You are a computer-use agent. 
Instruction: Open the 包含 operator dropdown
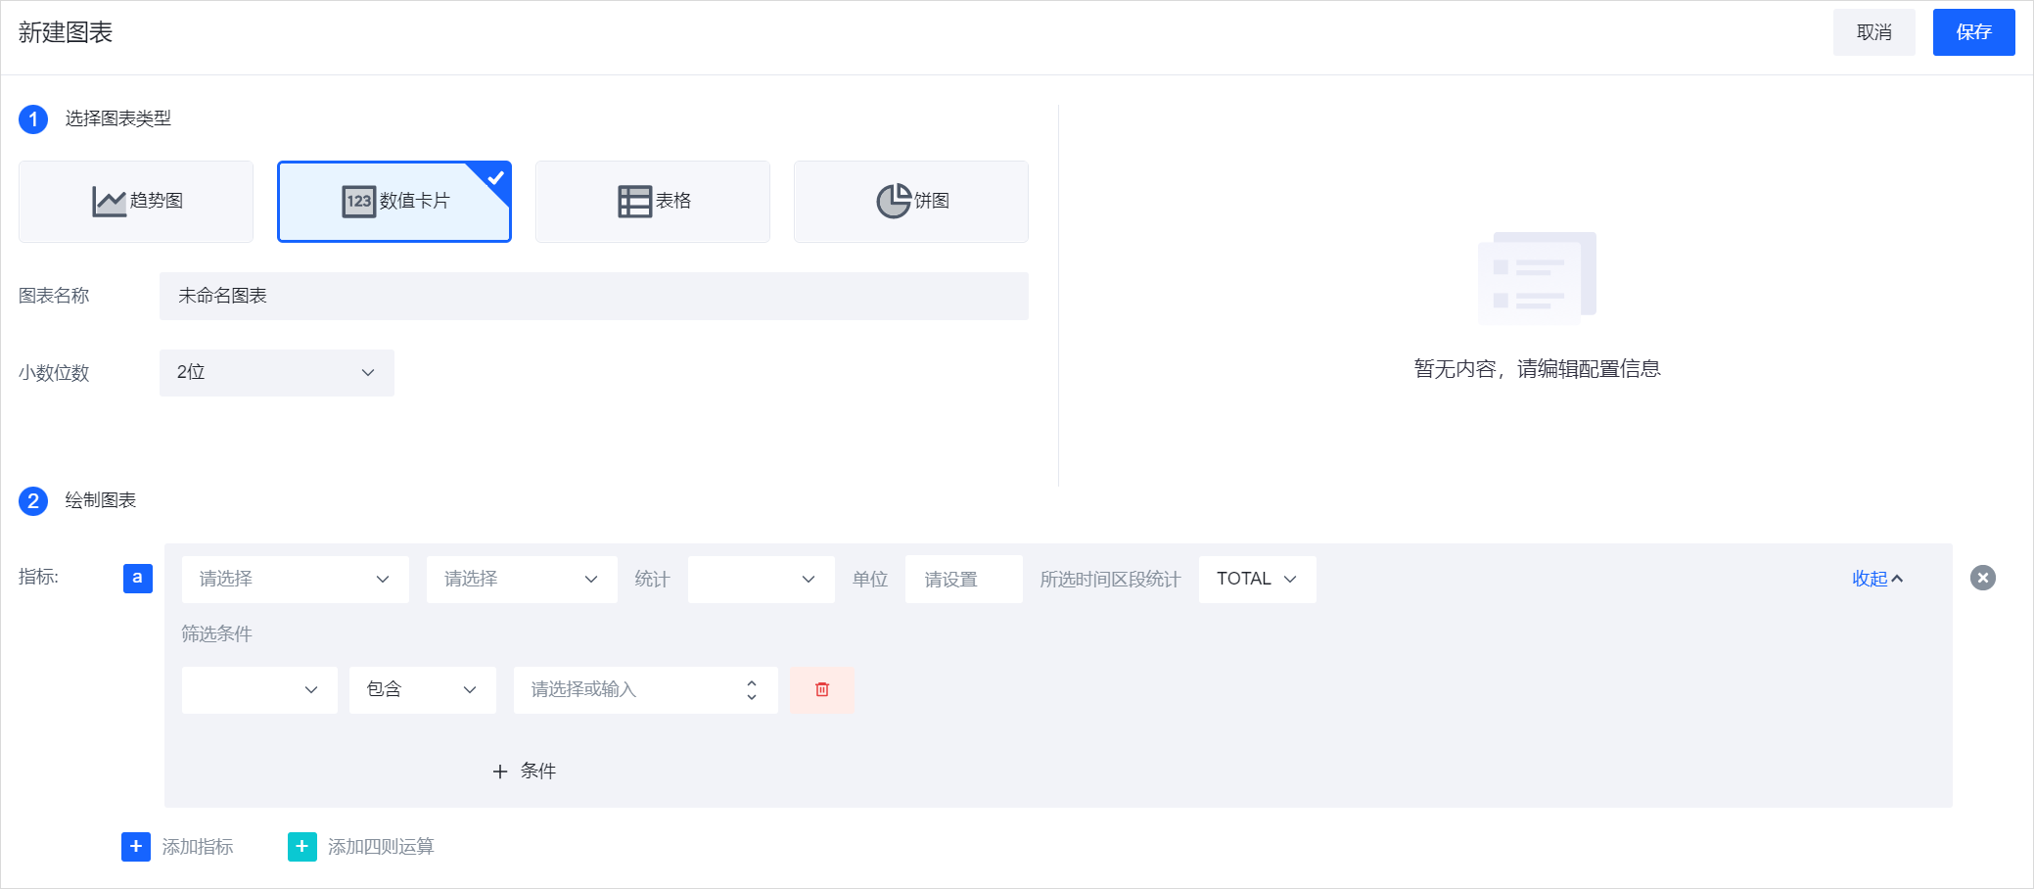pyautogui.click(x=422, y=690)
